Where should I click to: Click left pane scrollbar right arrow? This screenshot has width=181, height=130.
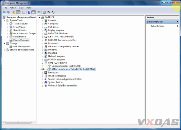pos(34,122)
